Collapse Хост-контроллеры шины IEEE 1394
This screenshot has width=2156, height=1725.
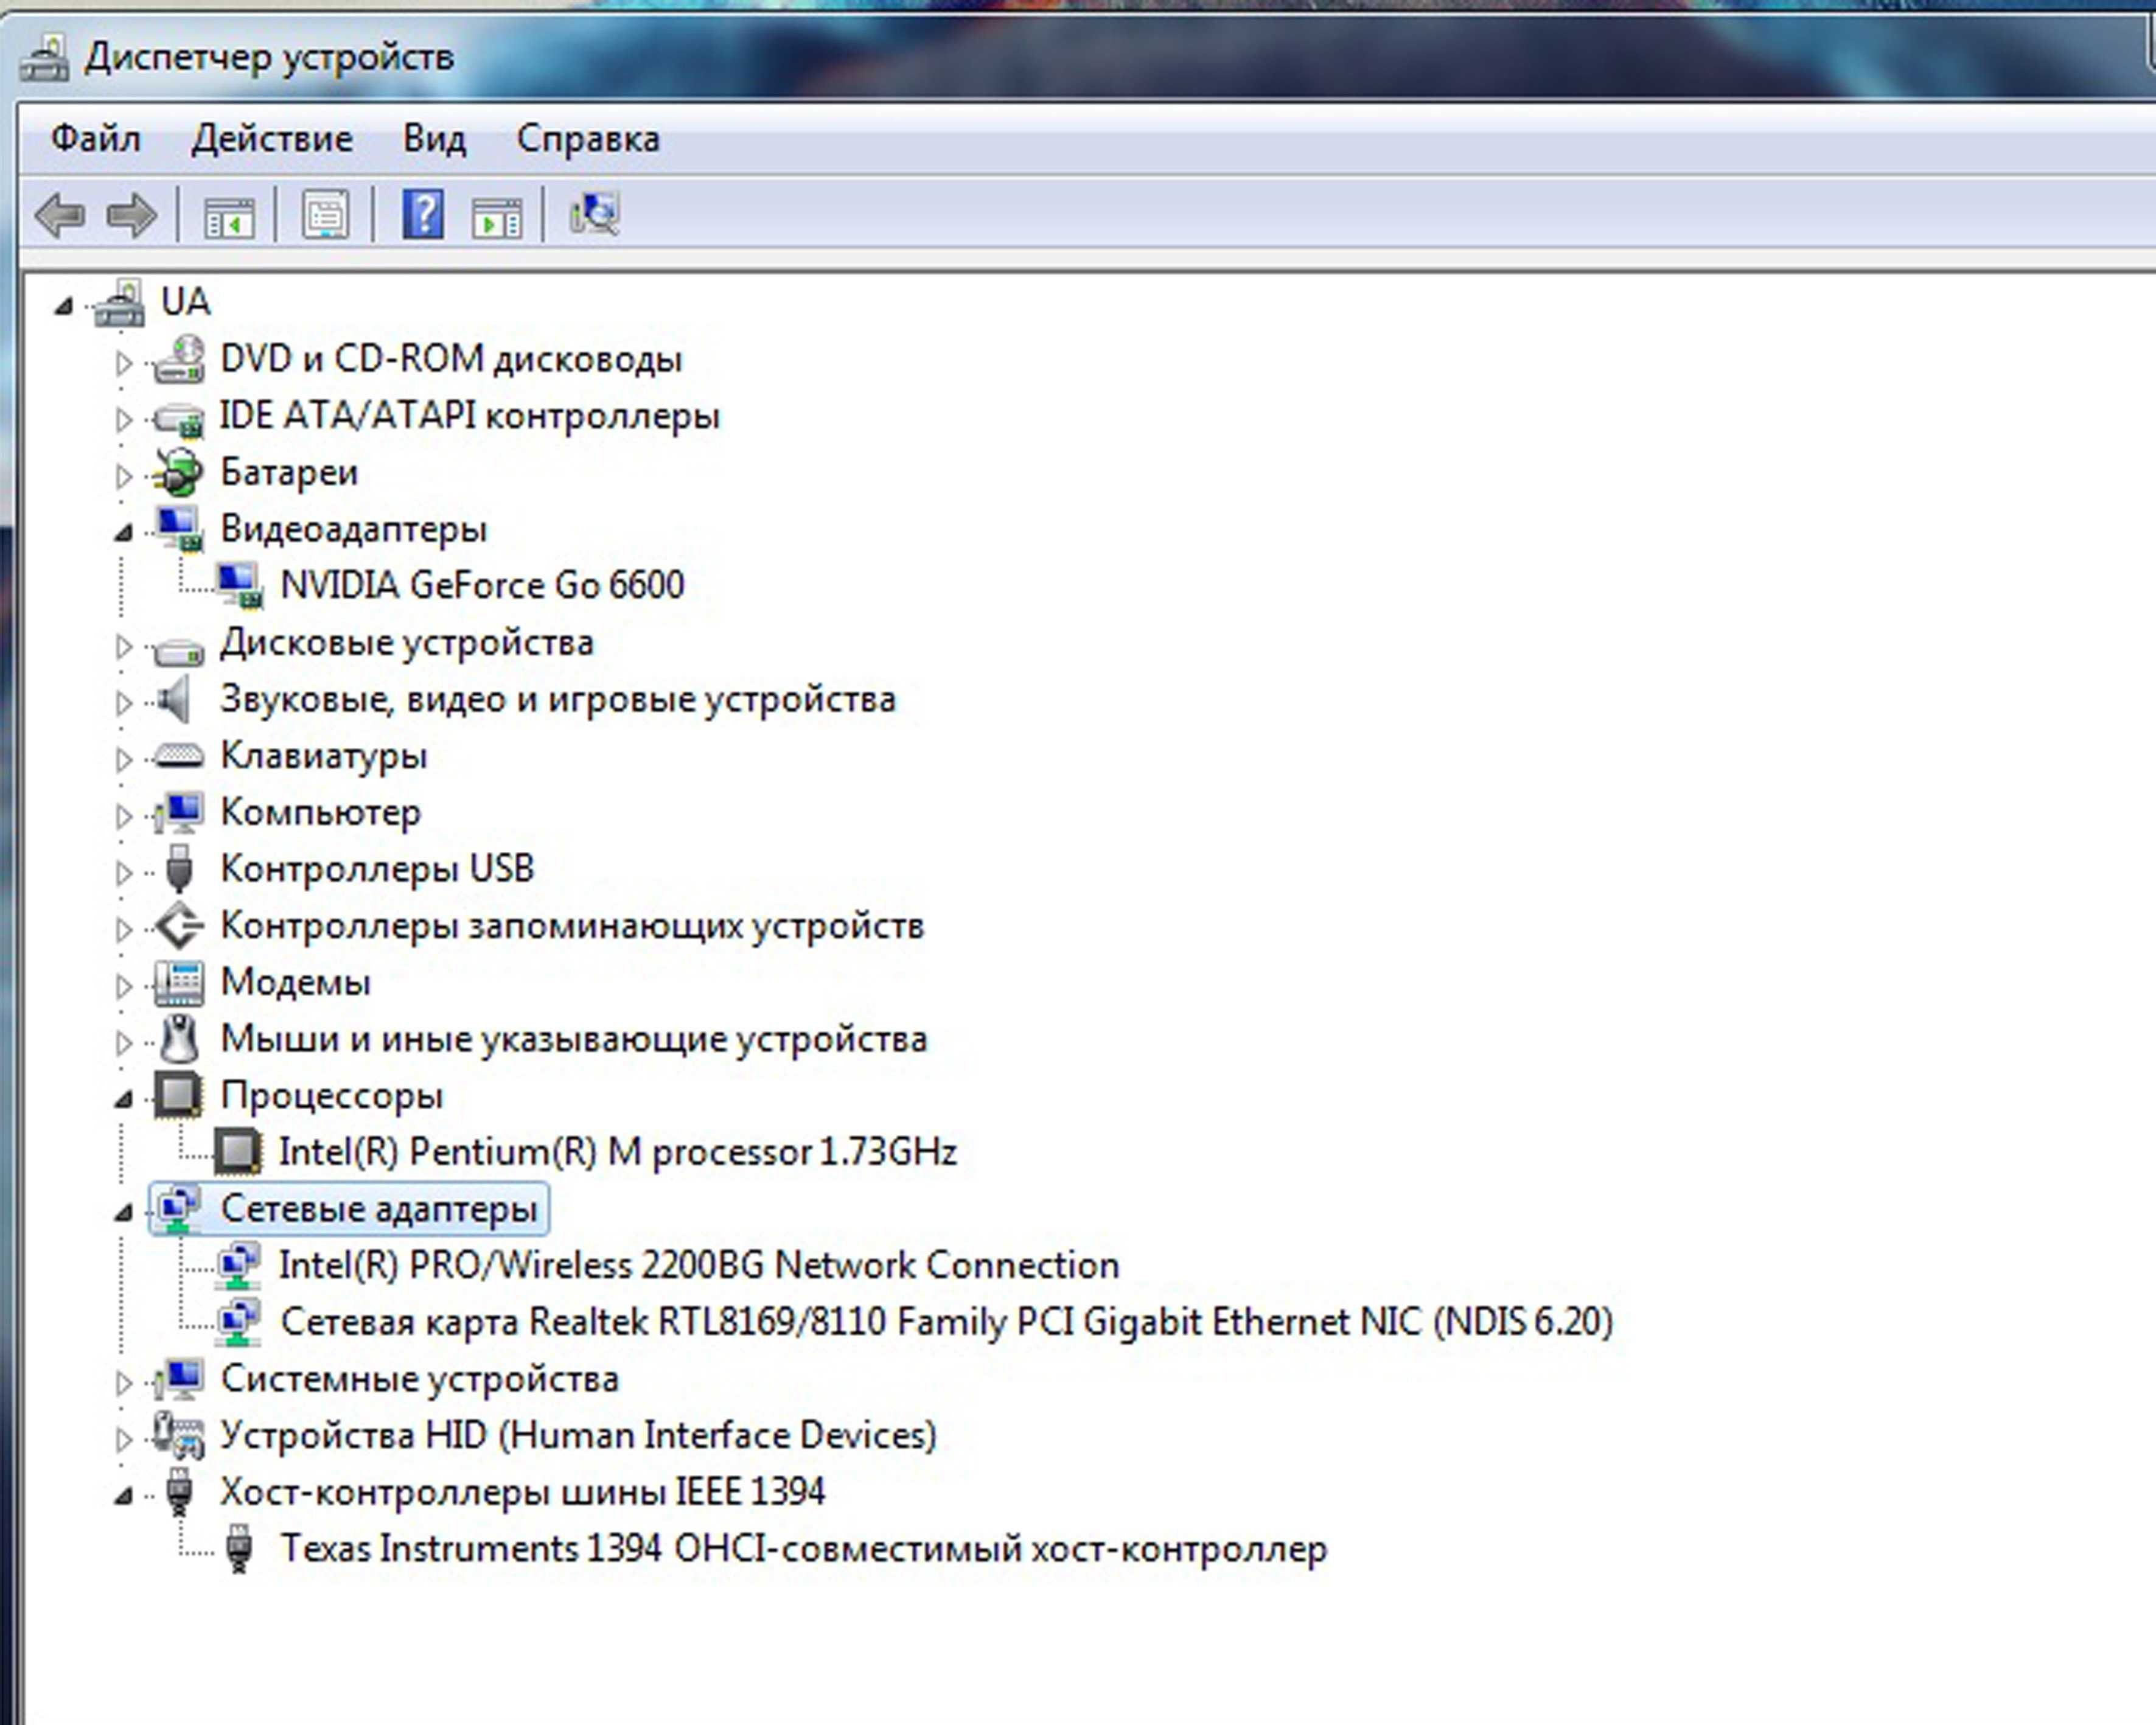point(123,1496)
